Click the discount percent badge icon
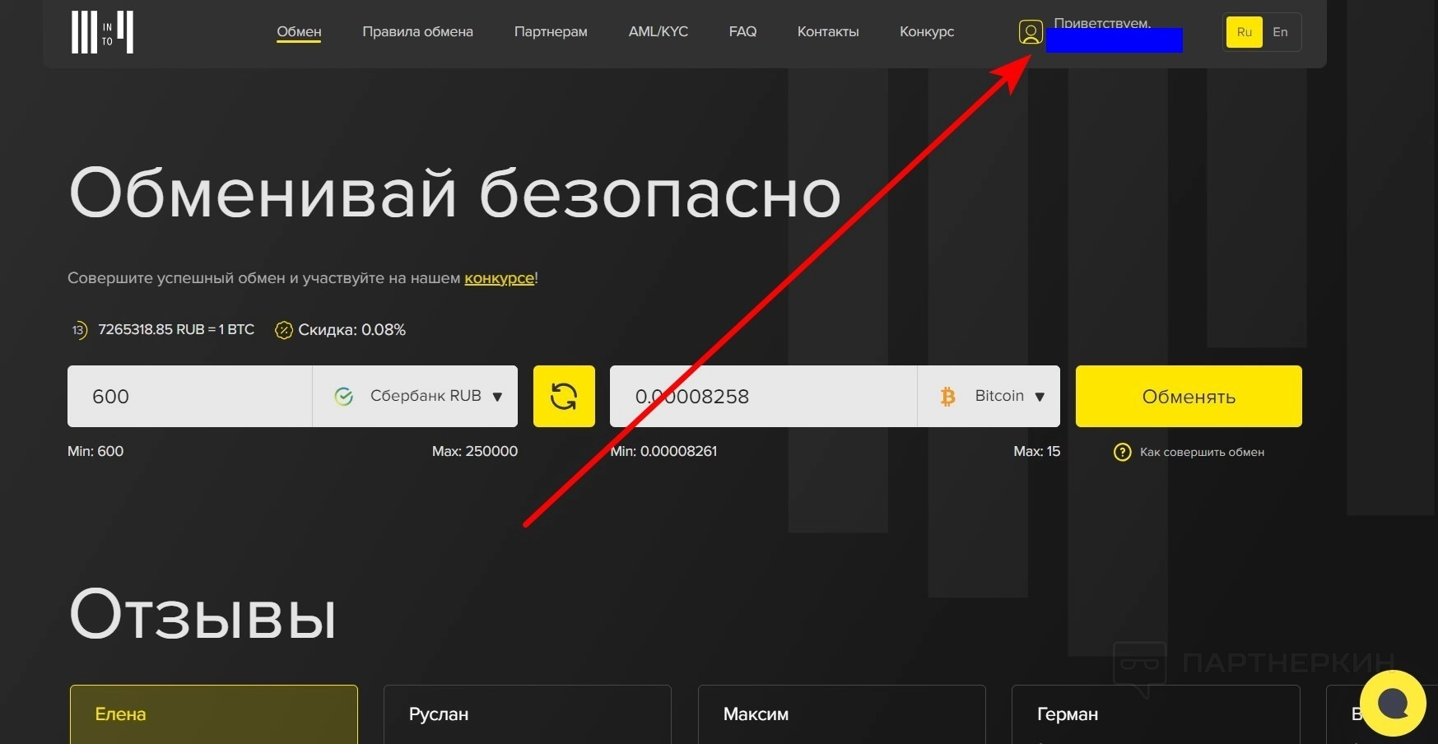This screenshot has height=744, width=1438. coord(283,330)
